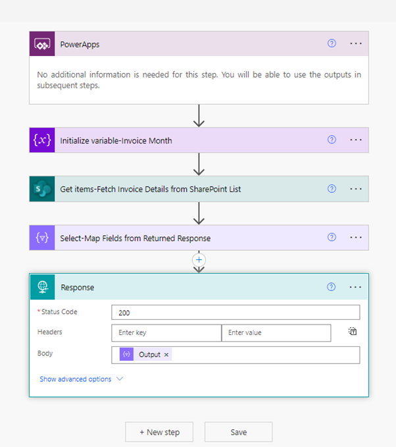Click the Body label
This screenshot has height=447, width=396.
click(45, 354)
